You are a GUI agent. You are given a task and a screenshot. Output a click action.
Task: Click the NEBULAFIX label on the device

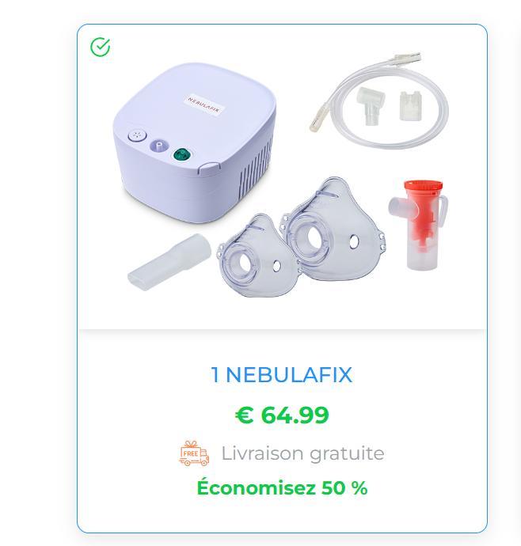click(204, 104)
